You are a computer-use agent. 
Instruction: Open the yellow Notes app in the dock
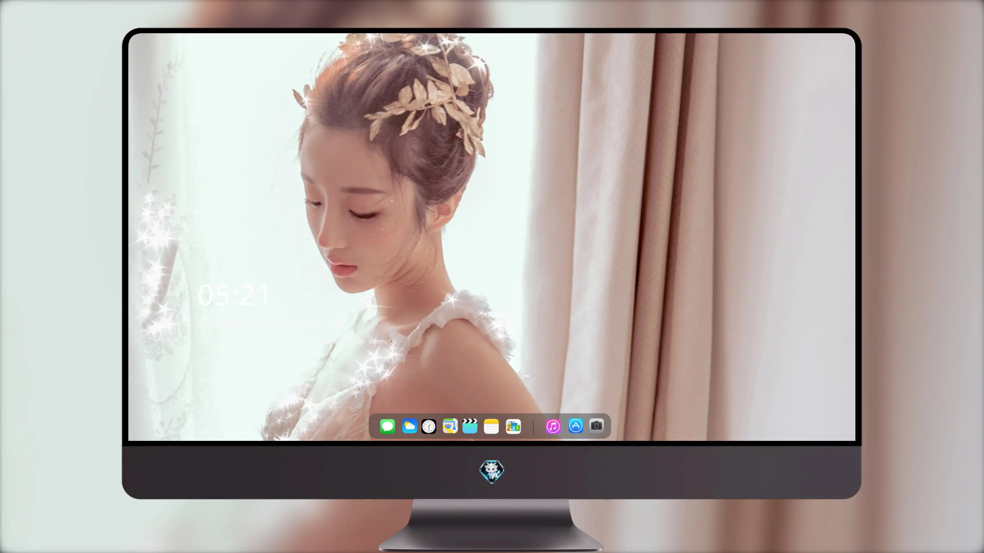(491, 426)
